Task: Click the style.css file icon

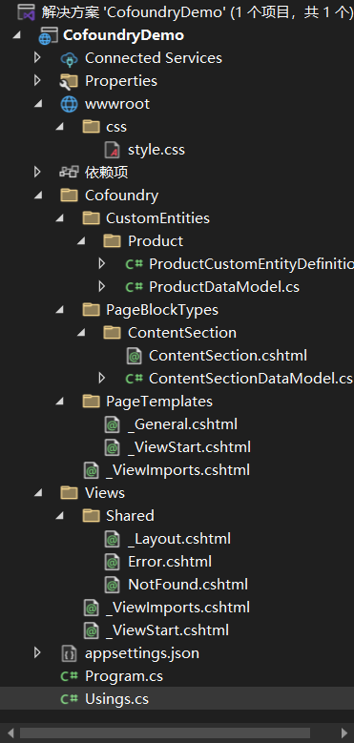Action: pos(112,150)
